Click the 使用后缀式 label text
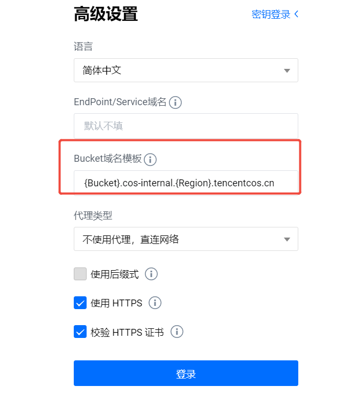348x394 pixels. 114,274
